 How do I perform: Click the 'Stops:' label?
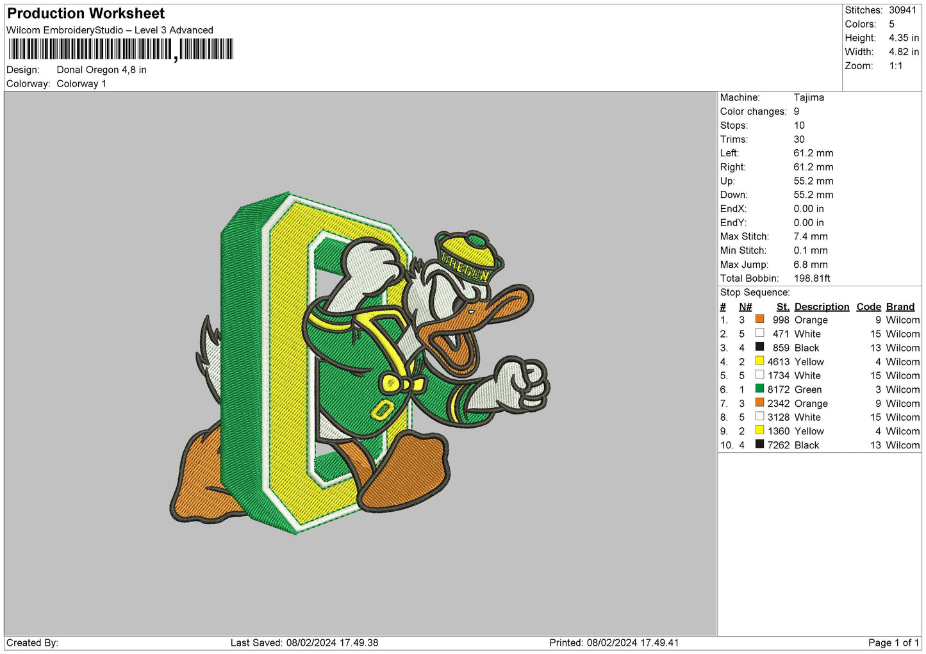pyautogui.click(x=734, y=126)
